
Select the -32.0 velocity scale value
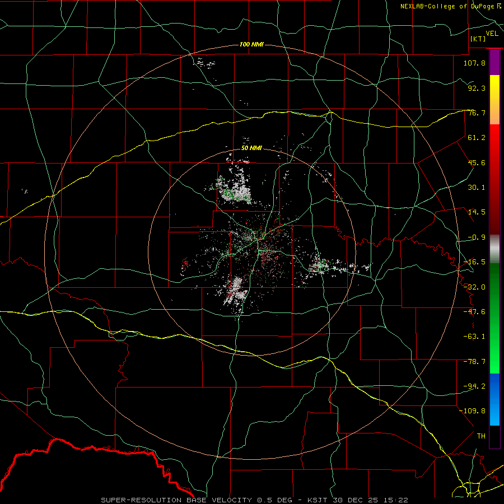[x=474, y=287]
